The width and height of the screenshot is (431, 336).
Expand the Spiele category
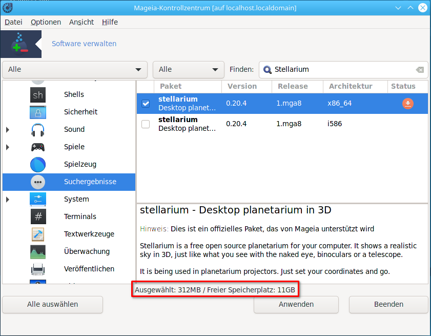click(8, 147)
